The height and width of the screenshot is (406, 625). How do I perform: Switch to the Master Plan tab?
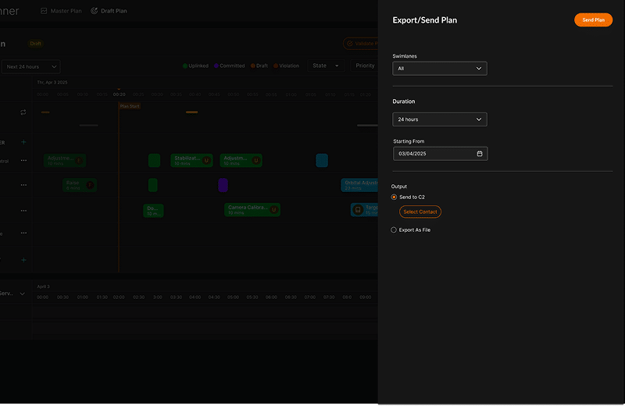[x=61, y=11]
